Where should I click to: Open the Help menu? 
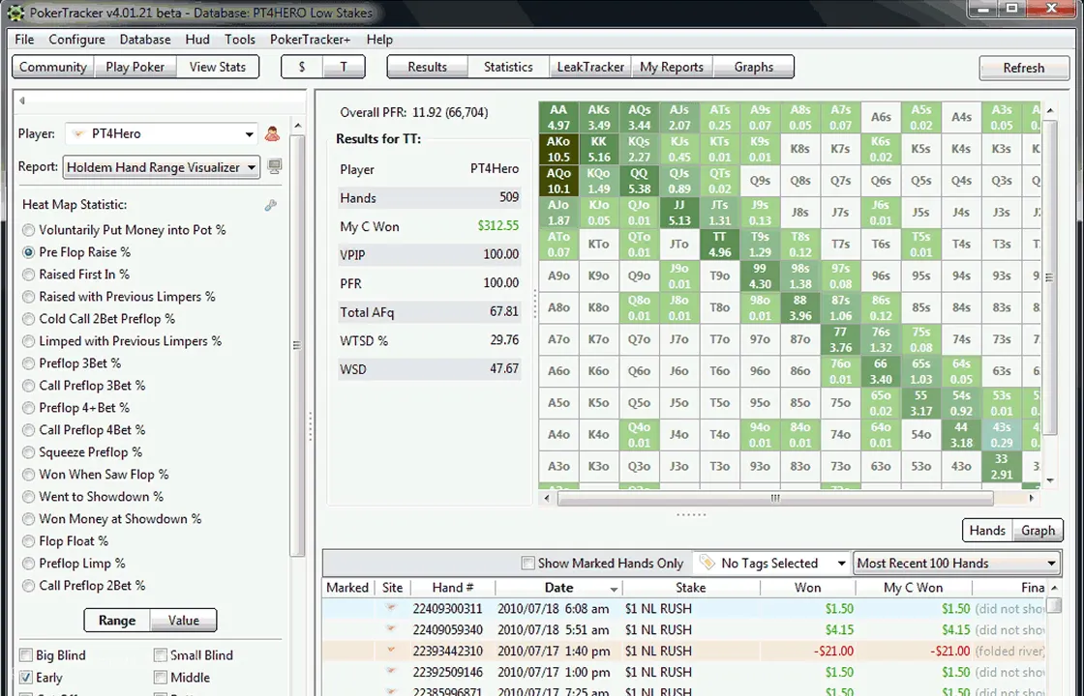379,40
